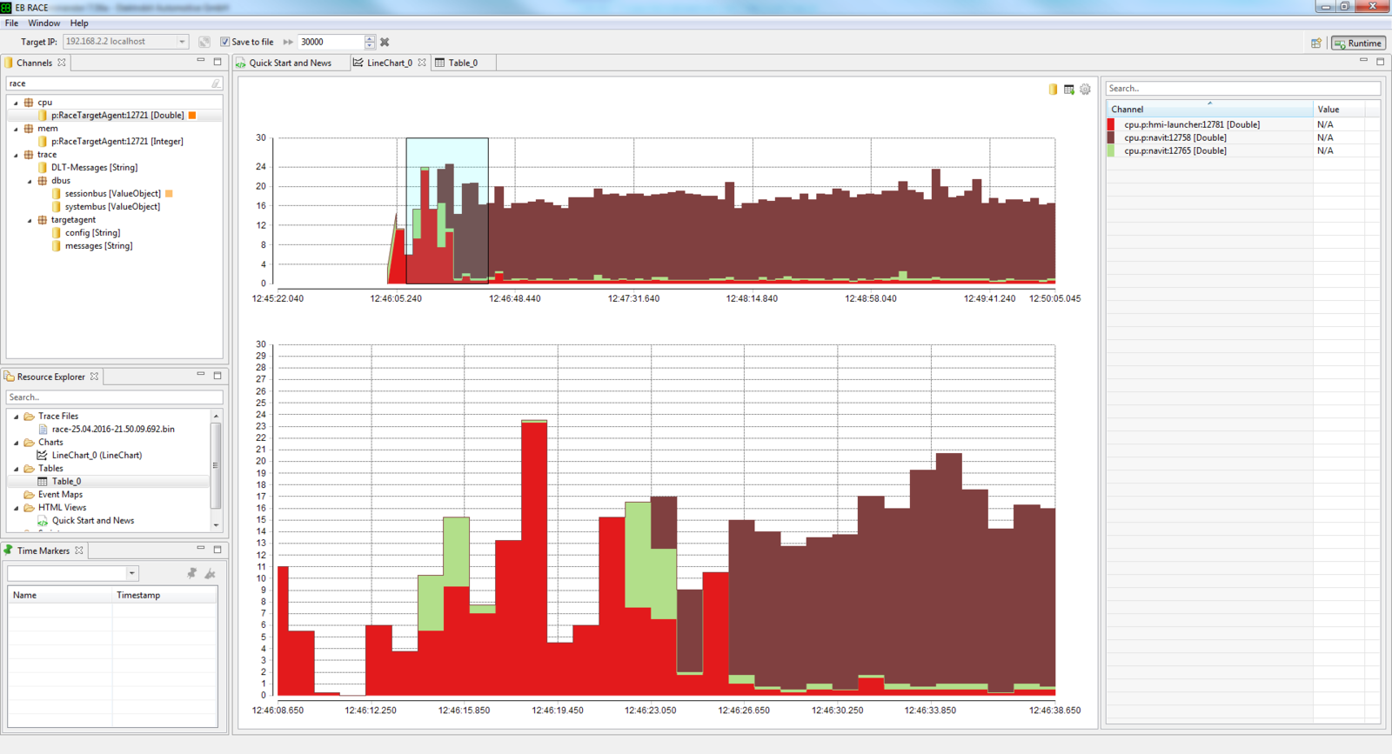Viewport: 1392px width, 754px height.
Task: Open the Help menu
Action: [x=79, y=23]
